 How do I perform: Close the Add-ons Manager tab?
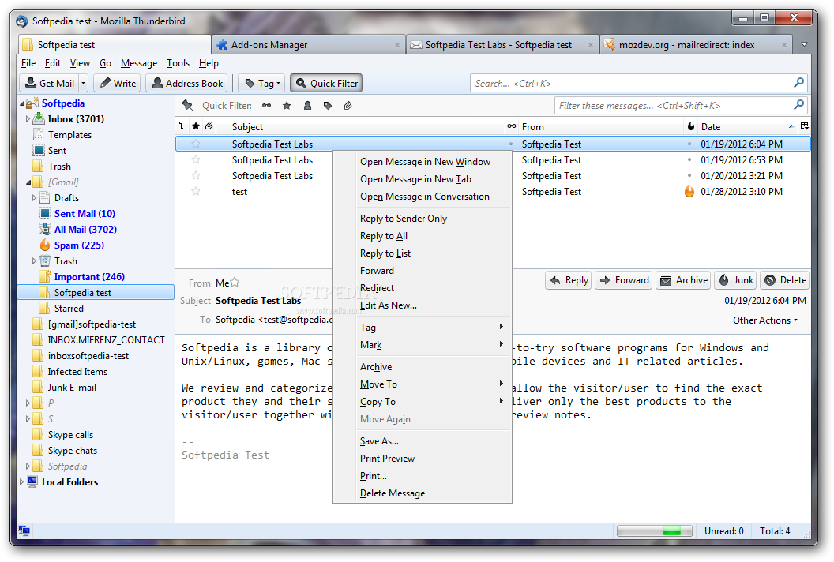[x=396, y=45]
